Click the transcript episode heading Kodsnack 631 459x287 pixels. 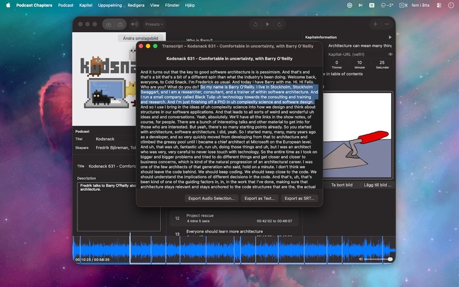tap(229, 59)
